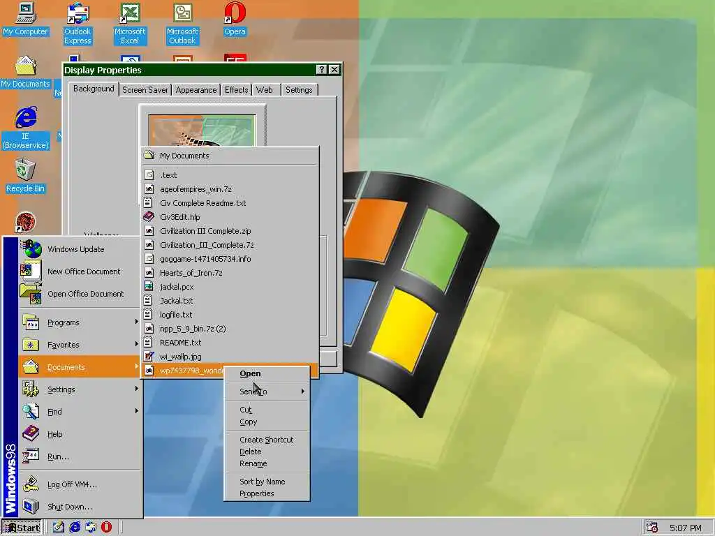Viewport: 715px width, 536px height.
Task: Click the Windows Update globe icon
Action: (31, 249)
